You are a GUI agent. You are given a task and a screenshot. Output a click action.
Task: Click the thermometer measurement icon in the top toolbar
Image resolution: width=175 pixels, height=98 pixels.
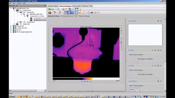pos(70,9)
